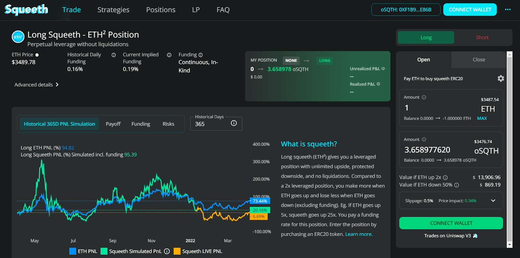Open settings gear in trade panel

pyautogui.click(x=500, y=78)
